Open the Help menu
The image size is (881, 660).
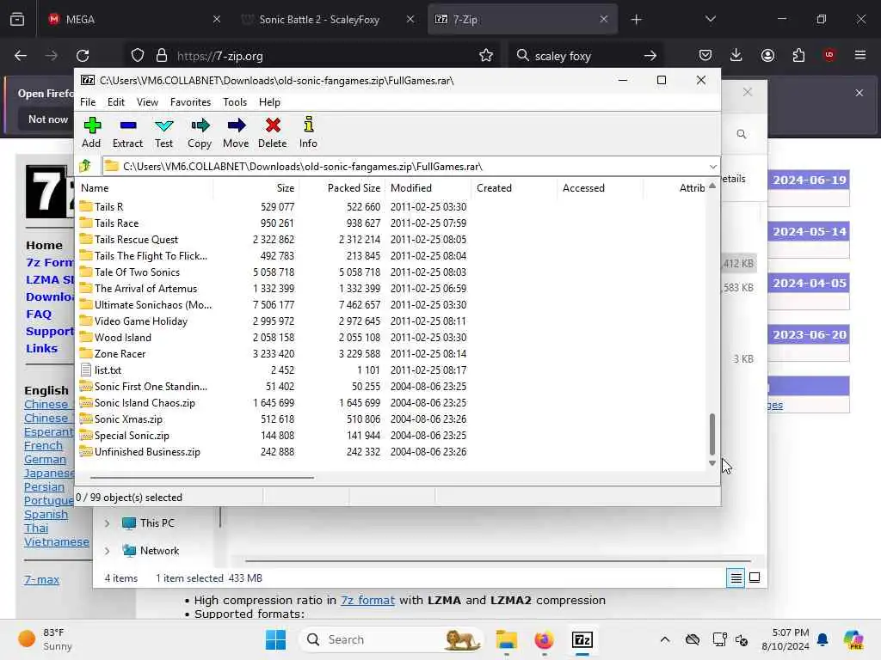[x=269, y=102]
